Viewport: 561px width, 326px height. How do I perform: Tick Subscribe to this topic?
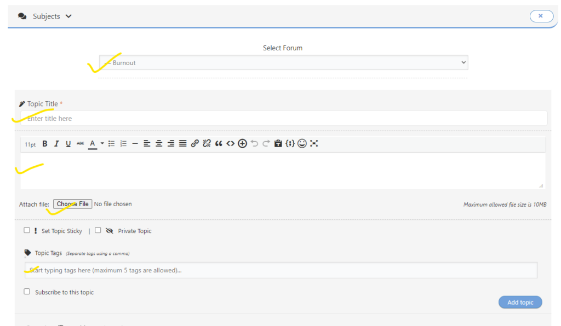(27, 292)
